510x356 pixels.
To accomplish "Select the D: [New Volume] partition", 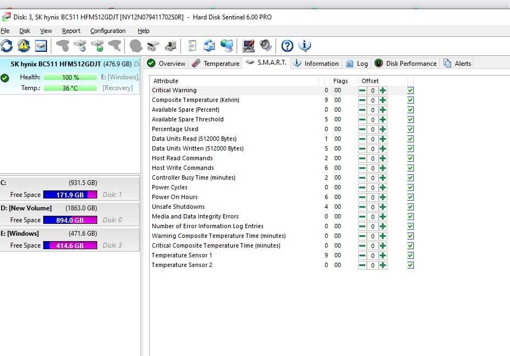I will click(x=70, y=214).
